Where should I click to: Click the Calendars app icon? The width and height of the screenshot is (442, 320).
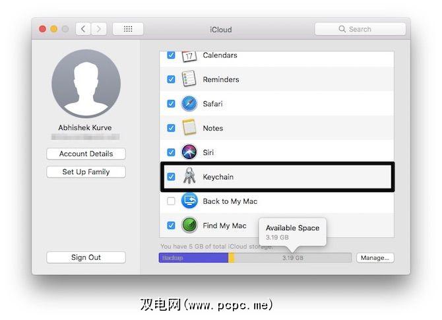point(189,57)
